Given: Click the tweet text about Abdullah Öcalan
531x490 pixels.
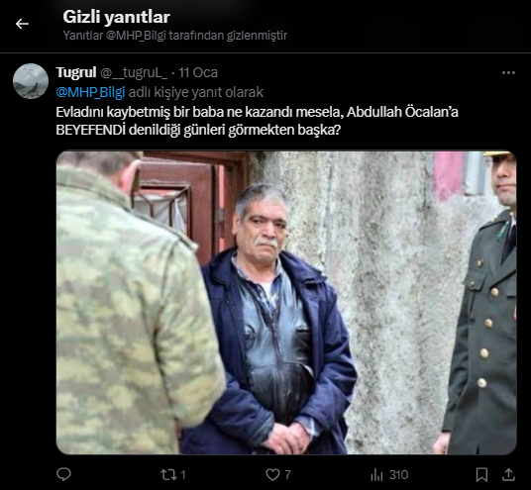Looking at the screenshot, I should click(x=257, y=121).
